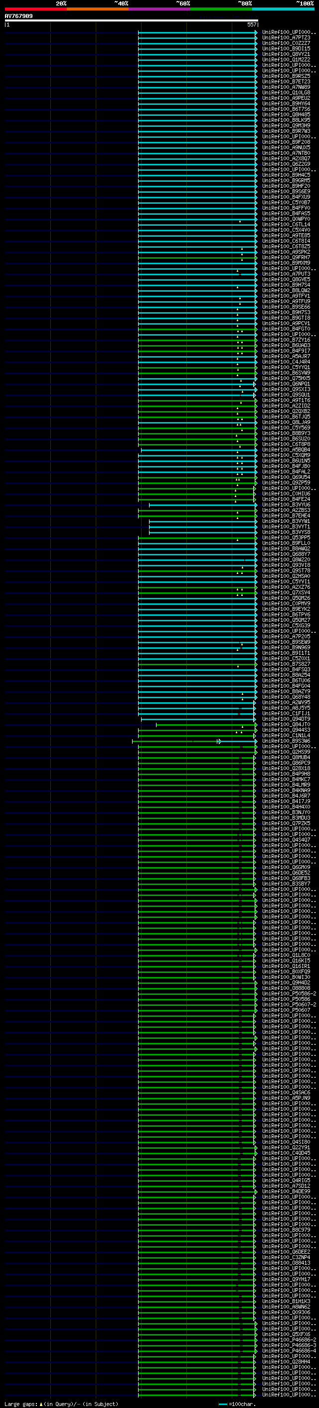Select hit label UniRef100_C0PMV9

click(286, 603)
